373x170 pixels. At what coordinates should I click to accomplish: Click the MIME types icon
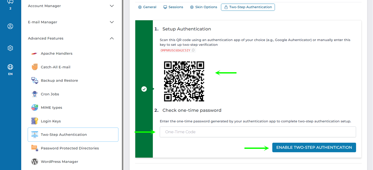[35, 108]
